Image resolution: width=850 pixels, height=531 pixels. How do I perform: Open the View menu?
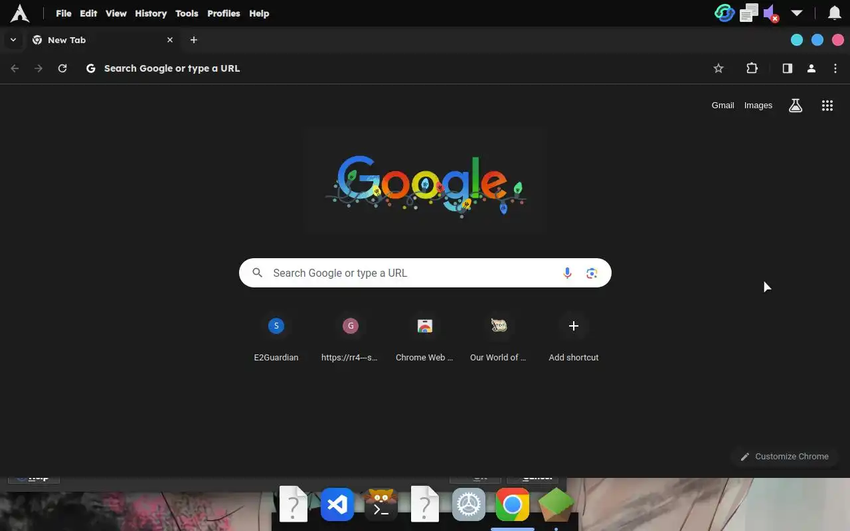(x=116, y=13)
